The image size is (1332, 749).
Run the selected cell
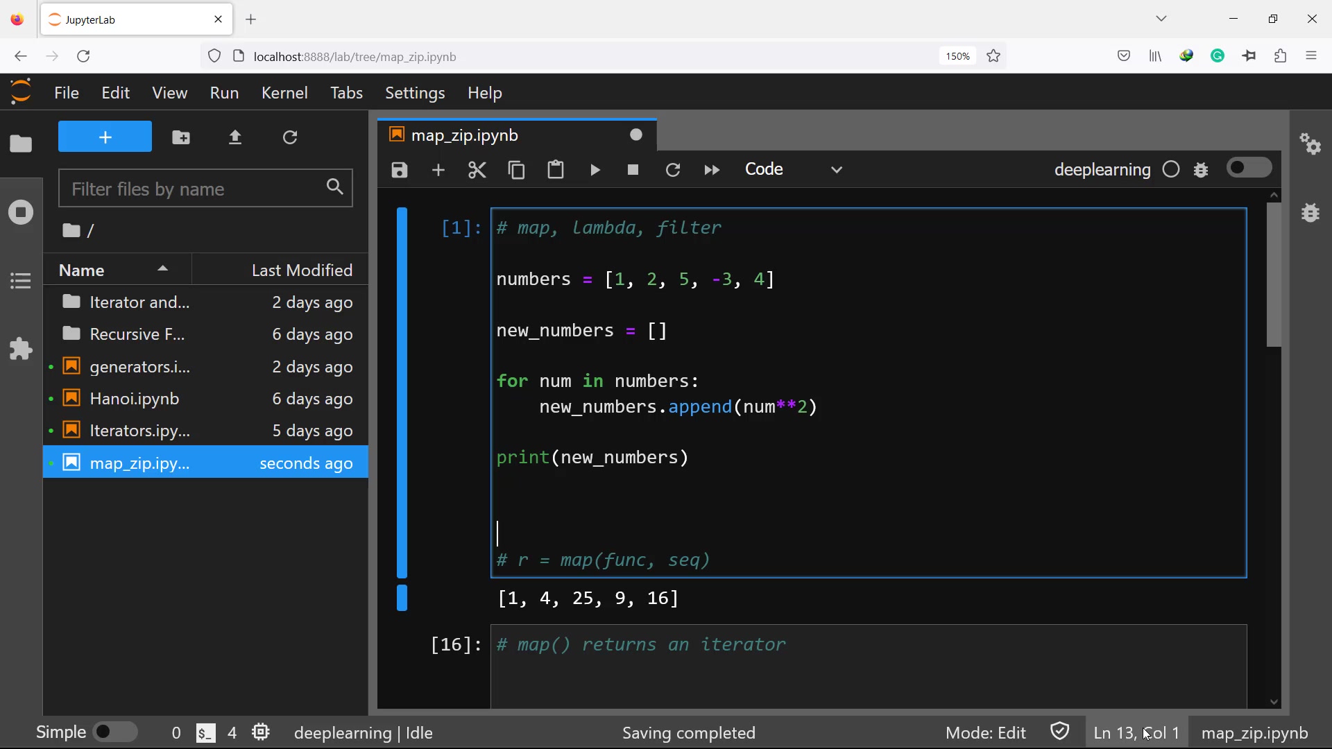tap(595, 170)
